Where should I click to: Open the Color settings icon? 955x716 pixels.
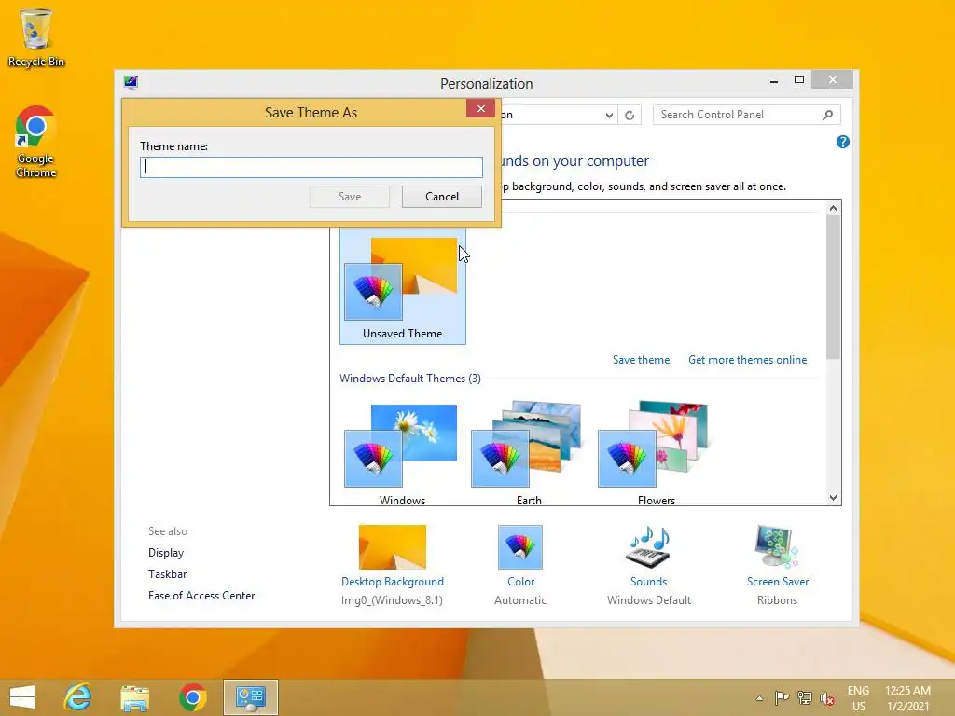[x=520, y=546]
